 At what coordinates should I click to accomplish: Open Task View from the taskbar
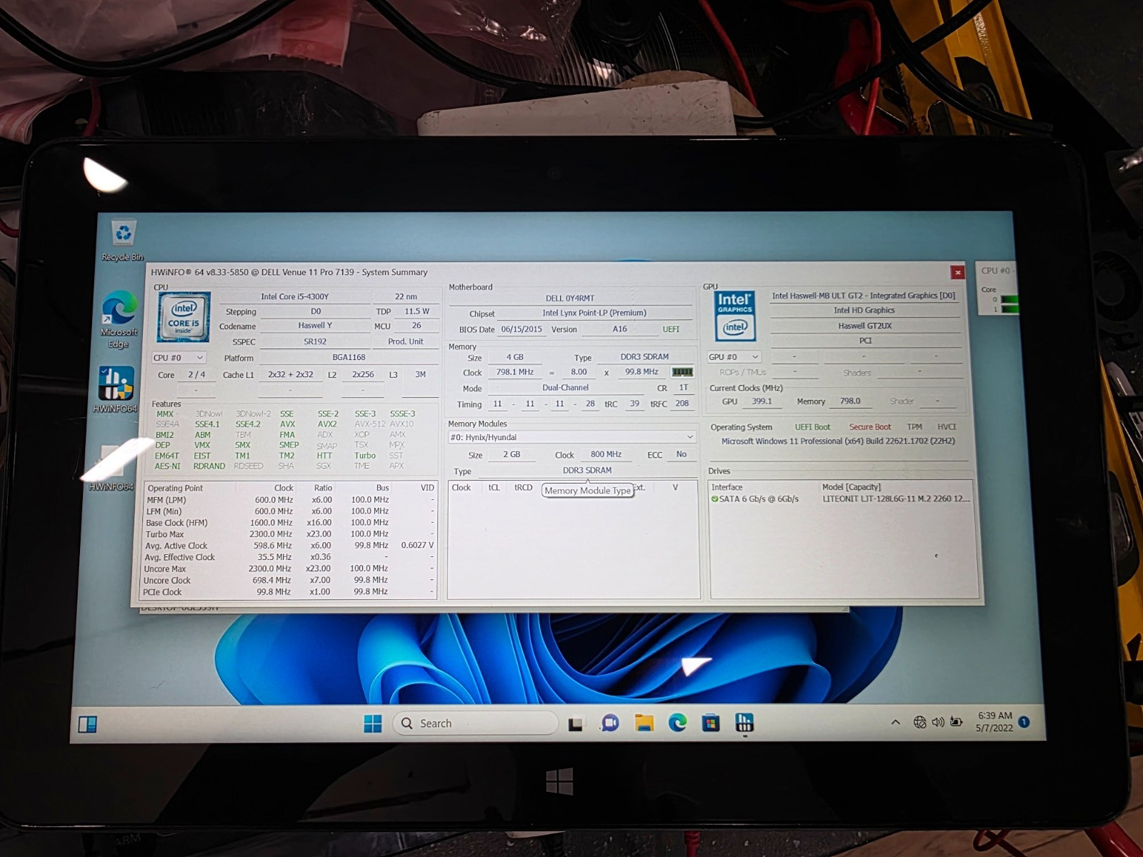[577, 723]
